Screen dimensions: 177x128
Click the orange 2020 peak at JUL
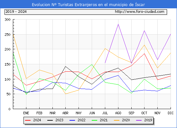point(105,49)
